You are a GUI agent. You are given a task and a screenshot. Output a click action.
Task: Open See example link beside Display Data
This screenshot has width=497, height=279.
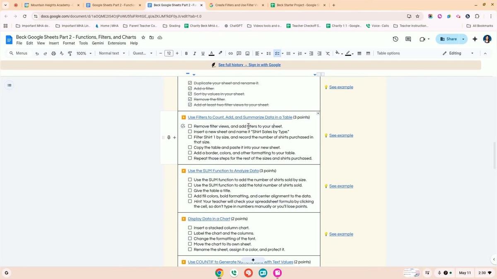coord(341,234)
